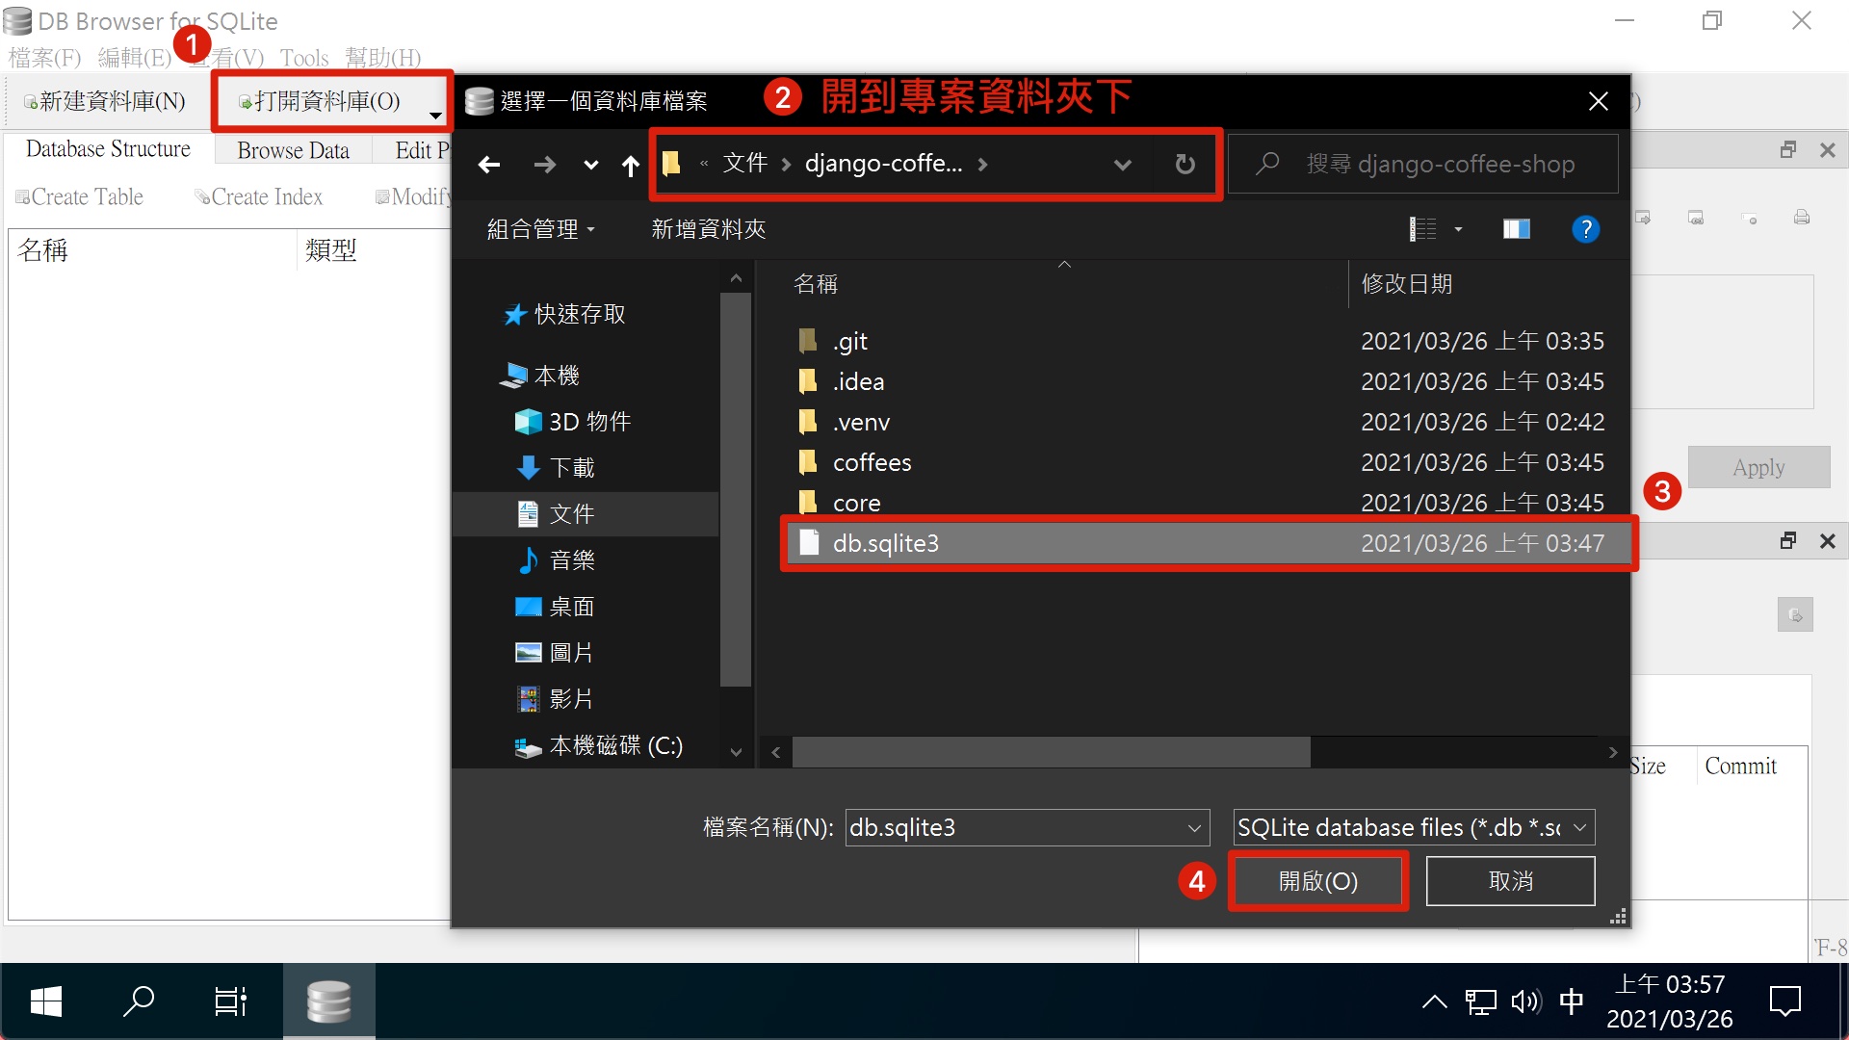Switch to the Database Structure tab
The height and width of the screenshot is (1040, 1849).
(108, 150)
